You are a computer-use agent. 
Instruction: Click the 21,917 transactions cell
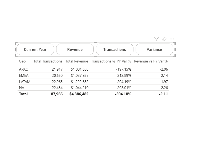click(x=57, y=69)
